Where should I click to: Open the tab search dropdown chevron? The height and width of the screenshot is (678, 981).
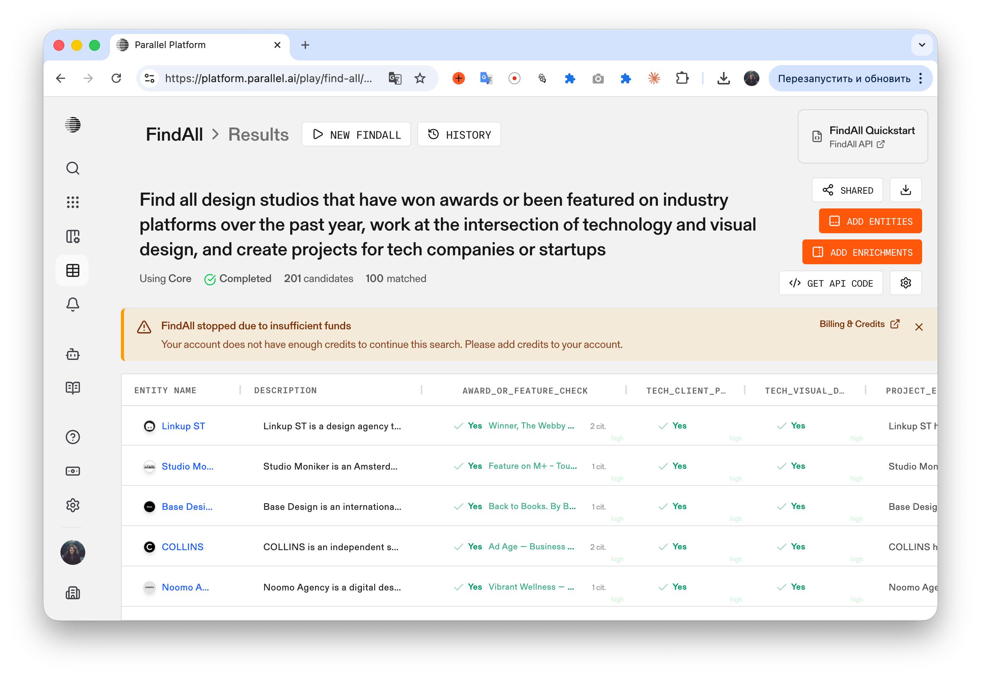[x=921, y=45]
